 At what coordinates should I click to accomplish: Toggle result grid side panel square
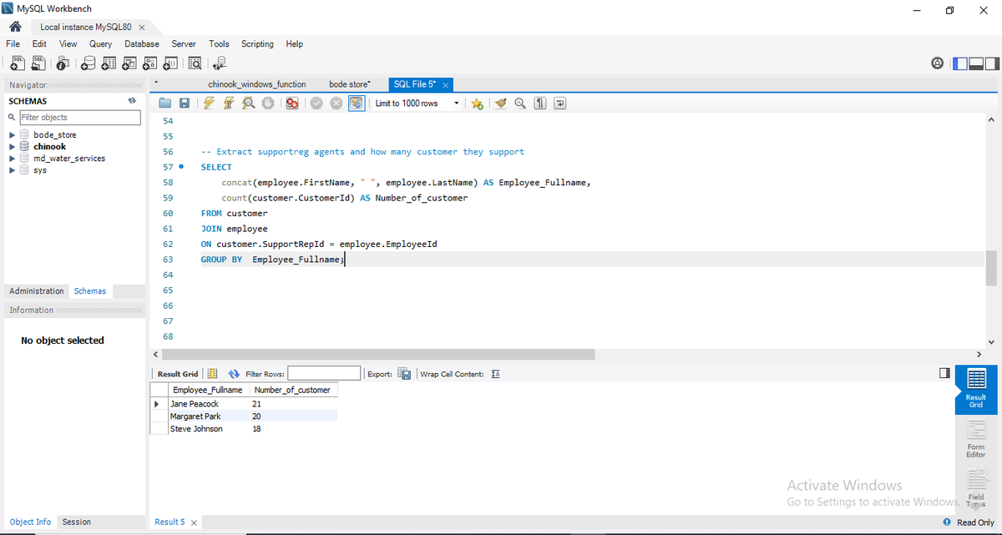944,373
